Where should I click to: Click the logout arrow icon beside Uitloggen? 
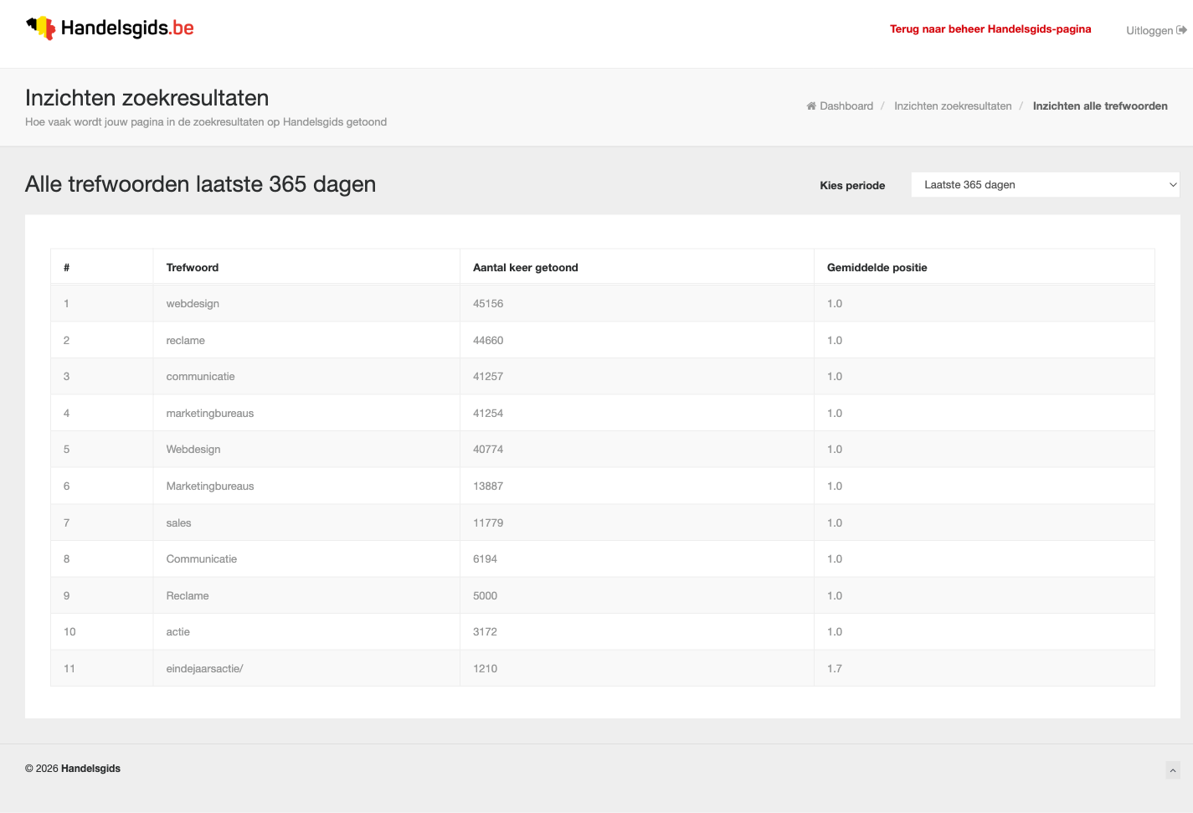click(1181, 30)
